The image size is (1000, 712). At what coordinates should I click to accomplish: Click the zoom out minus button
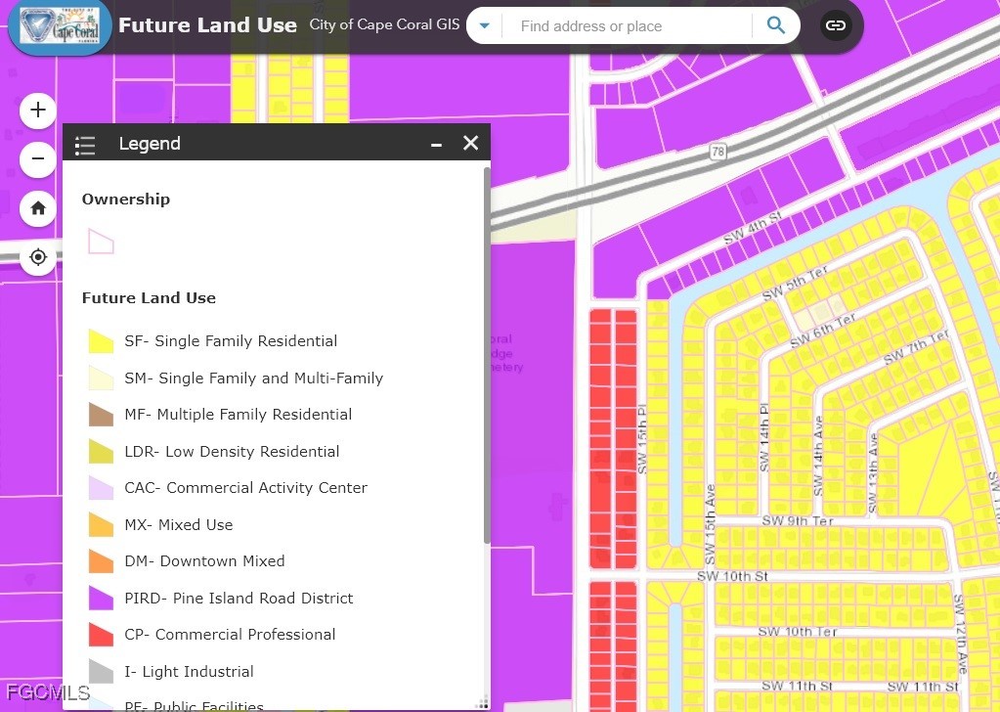tap(38, 158)
